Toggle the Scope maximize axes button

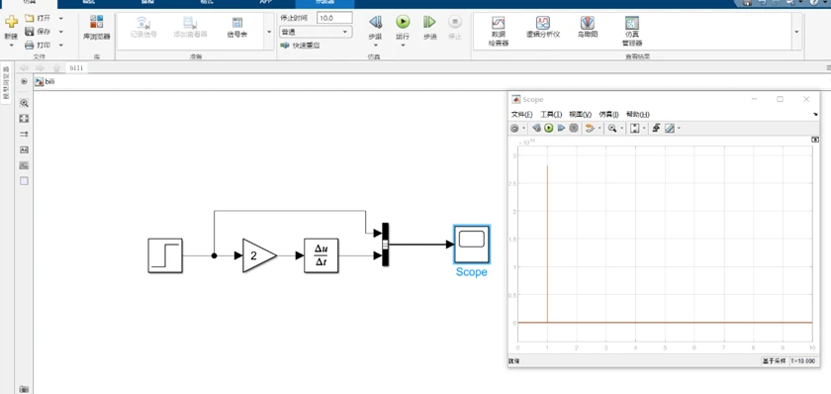pos(815,140)
